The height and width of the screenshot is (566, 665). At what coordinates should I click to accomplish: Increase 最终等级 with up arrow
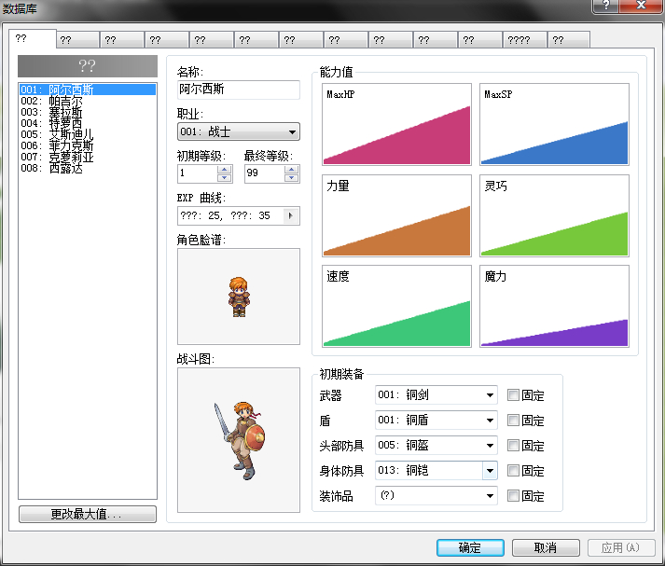(291, 170)
